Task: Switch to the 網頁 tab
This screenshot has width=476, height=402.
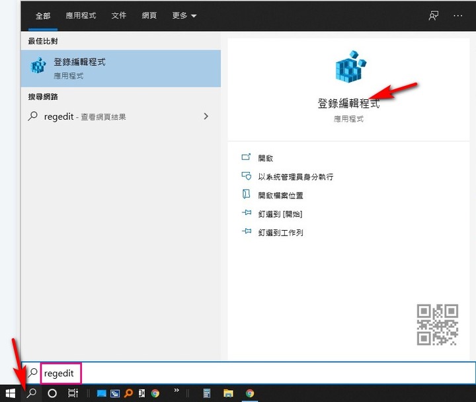Action: tap(149, 15)
